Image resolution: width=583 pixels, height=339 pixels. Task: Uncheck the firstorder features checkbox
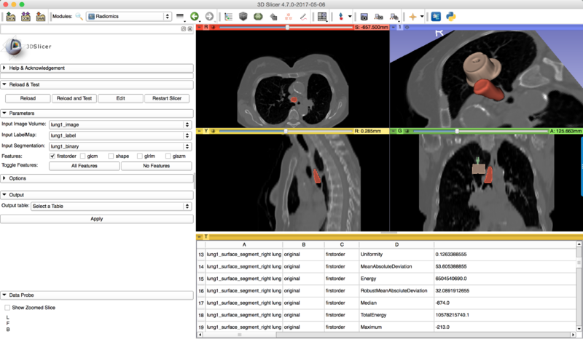click(x=52, y=156)
